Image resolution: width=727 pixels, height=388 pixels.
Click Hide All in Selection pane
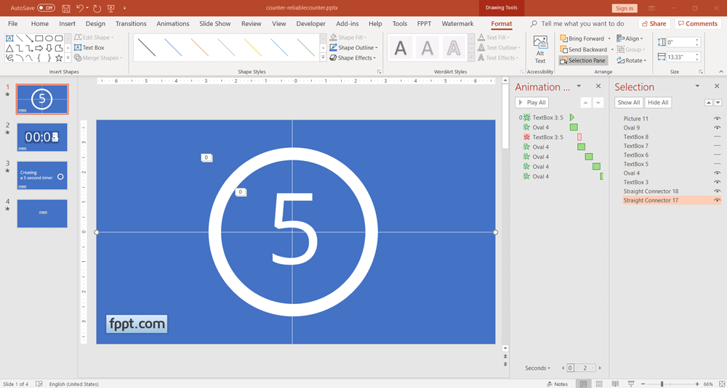tap(658, 103)
